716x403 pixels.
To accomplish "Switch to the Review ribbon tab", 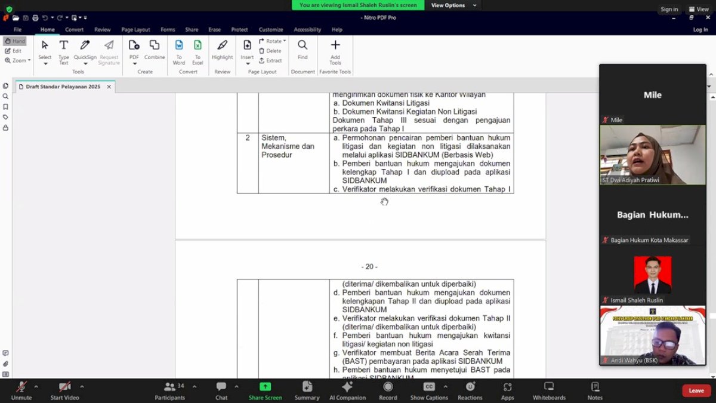I will pos(103,29).
